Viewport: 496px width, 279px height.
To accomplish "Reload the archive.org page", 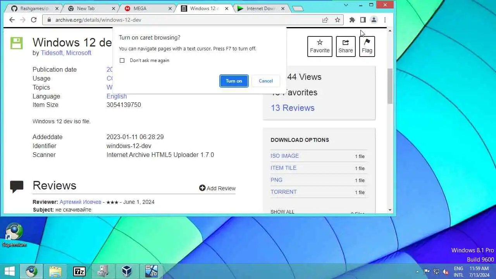I will pos(34,20).
